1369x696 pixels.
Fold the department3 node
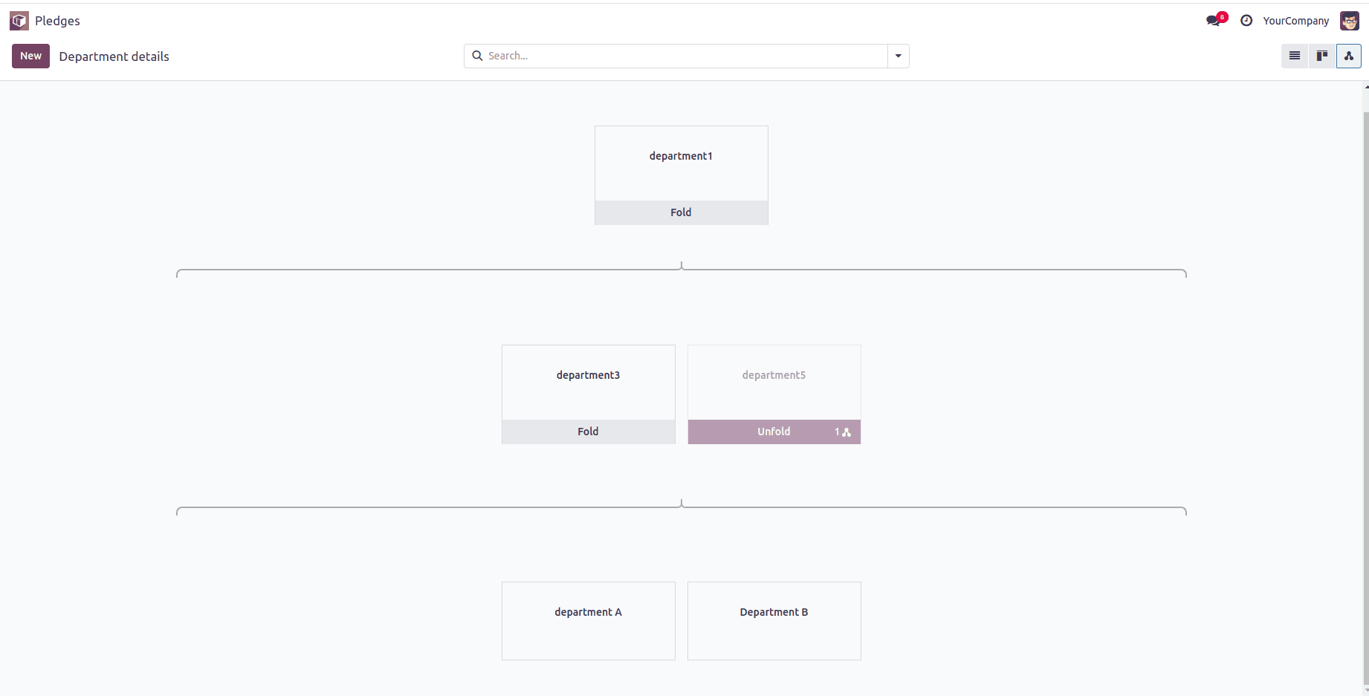pos(588,432)
